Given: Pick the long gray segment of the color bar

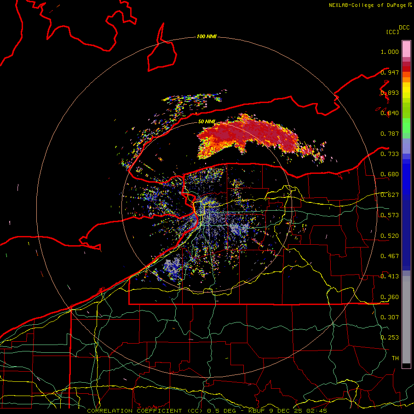Looking at the screenshot, I should tap(406, 320).
